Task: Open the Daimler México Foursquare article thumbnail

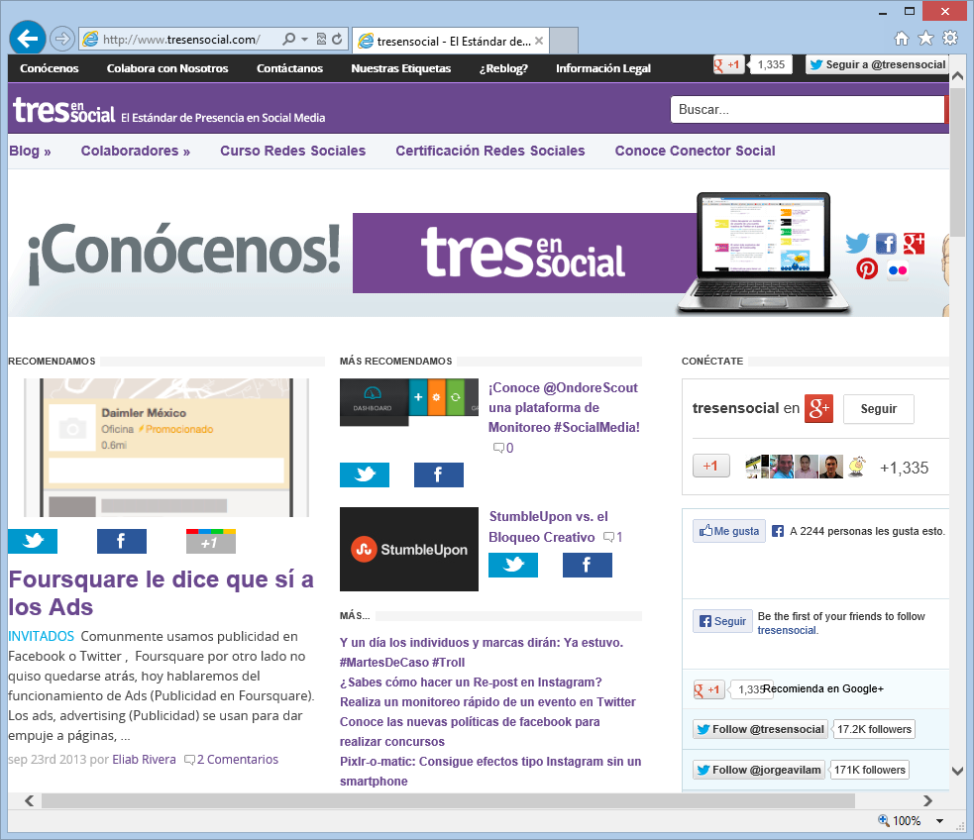Action: [166, 448]
